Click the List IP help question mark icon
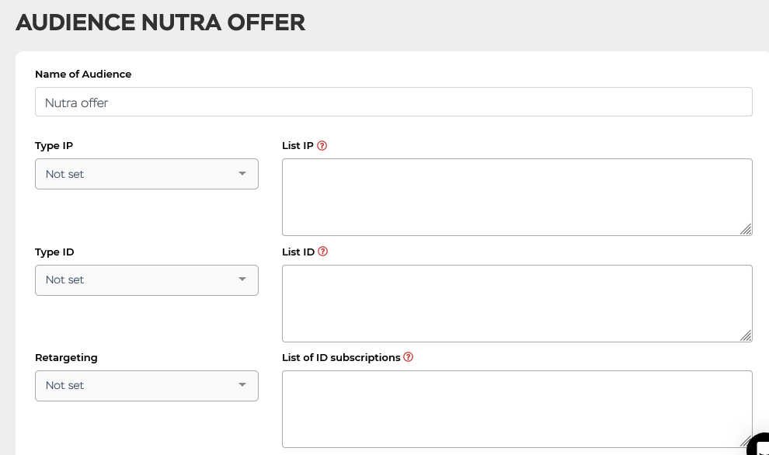Screen dimensions: 769x455 click(x=322, y=146)
